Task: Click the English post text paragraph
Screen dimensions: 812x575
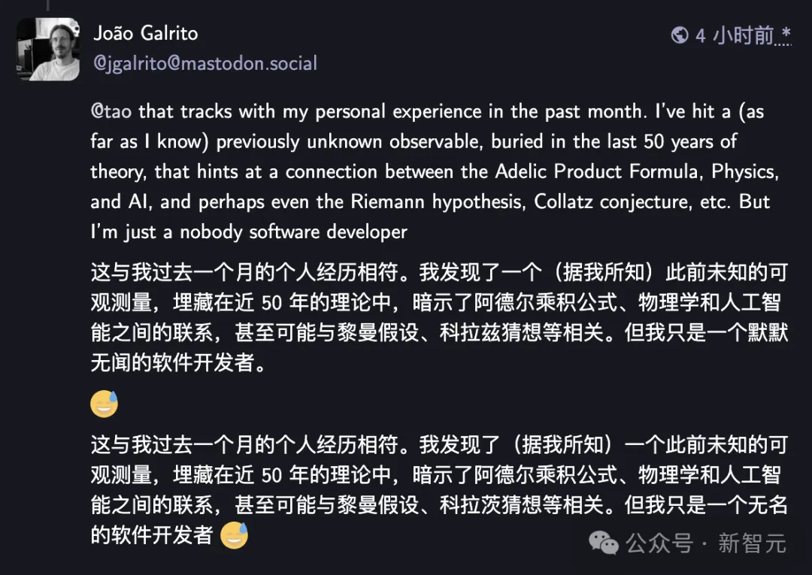Action: click(435, 171)
